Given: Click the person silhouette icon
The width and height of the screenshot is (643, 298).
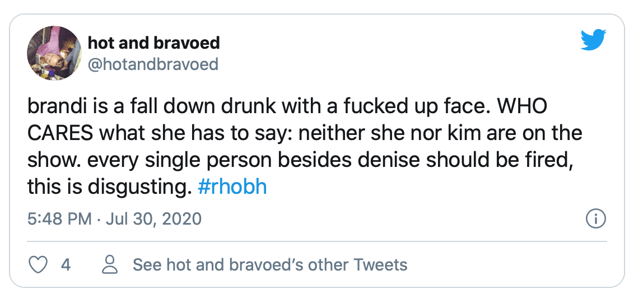Looking at the screenshot, I should tap(110, 264).
